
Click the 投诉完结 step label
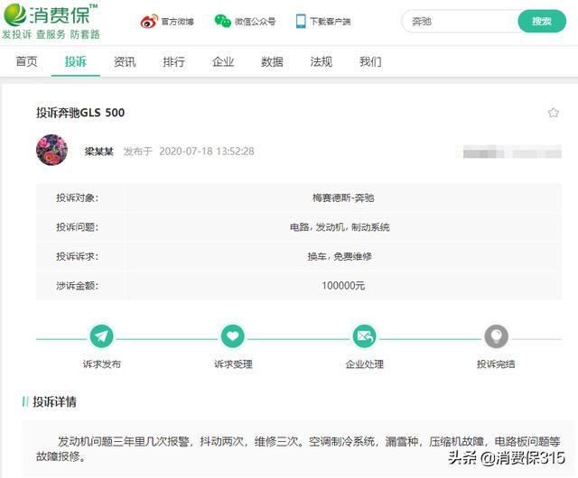pos(496,364)
